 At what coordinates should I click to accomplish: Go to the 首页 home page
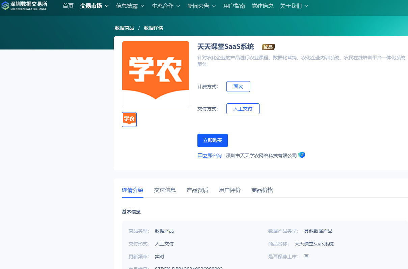(x=68, y=6)
